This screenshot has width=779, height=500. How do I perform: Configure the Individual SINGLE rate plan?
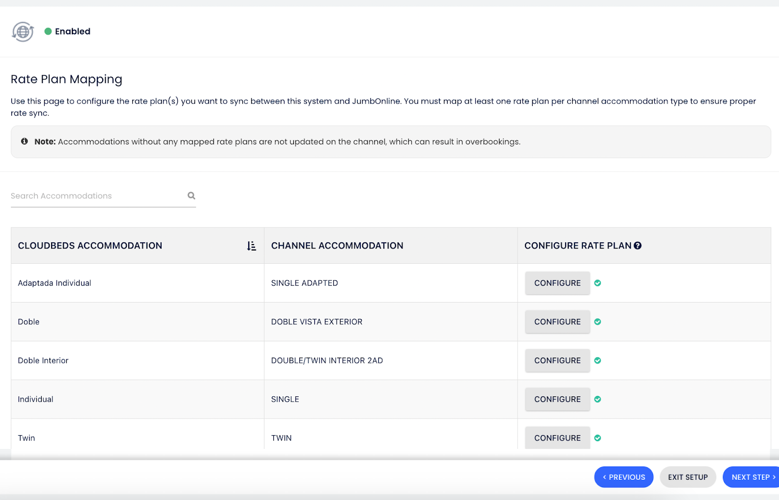557,399
